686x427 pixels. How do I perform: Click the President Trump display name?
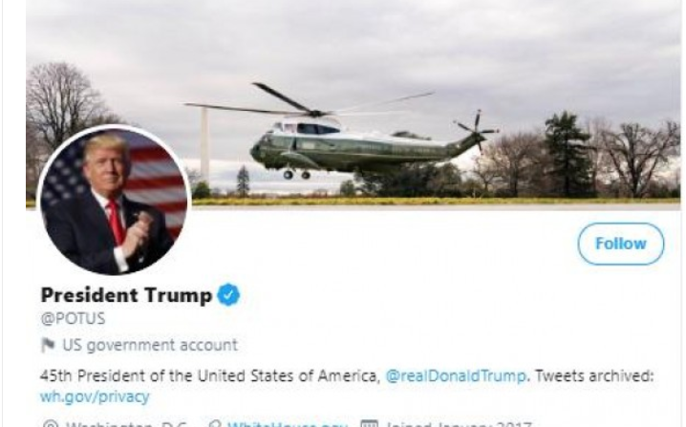tap(126, 295)
